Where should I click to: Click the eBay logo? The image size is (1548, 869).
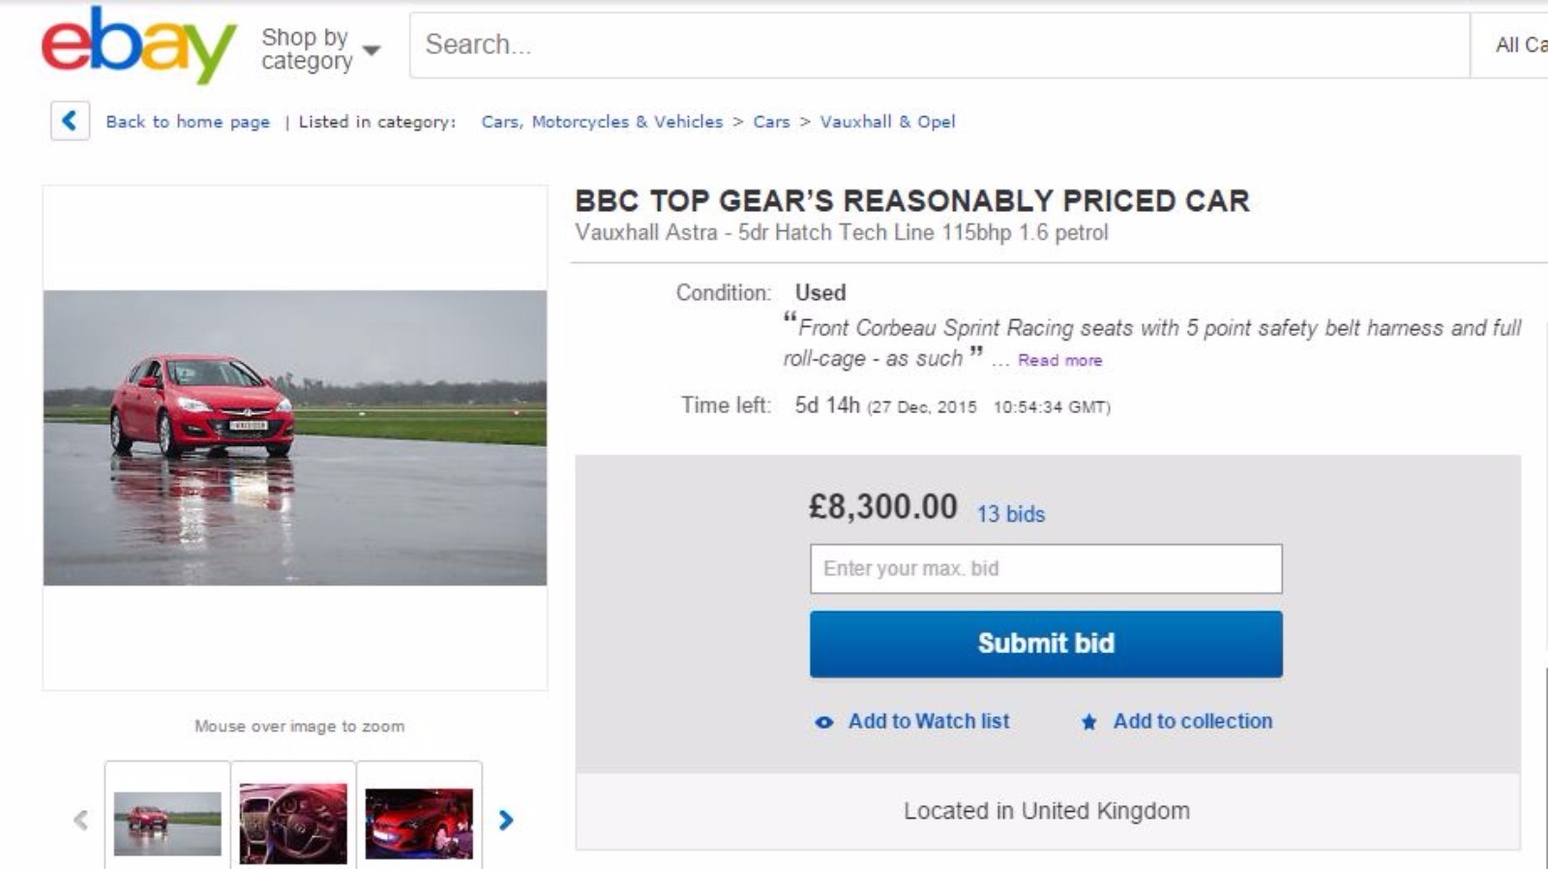(138, 45)
